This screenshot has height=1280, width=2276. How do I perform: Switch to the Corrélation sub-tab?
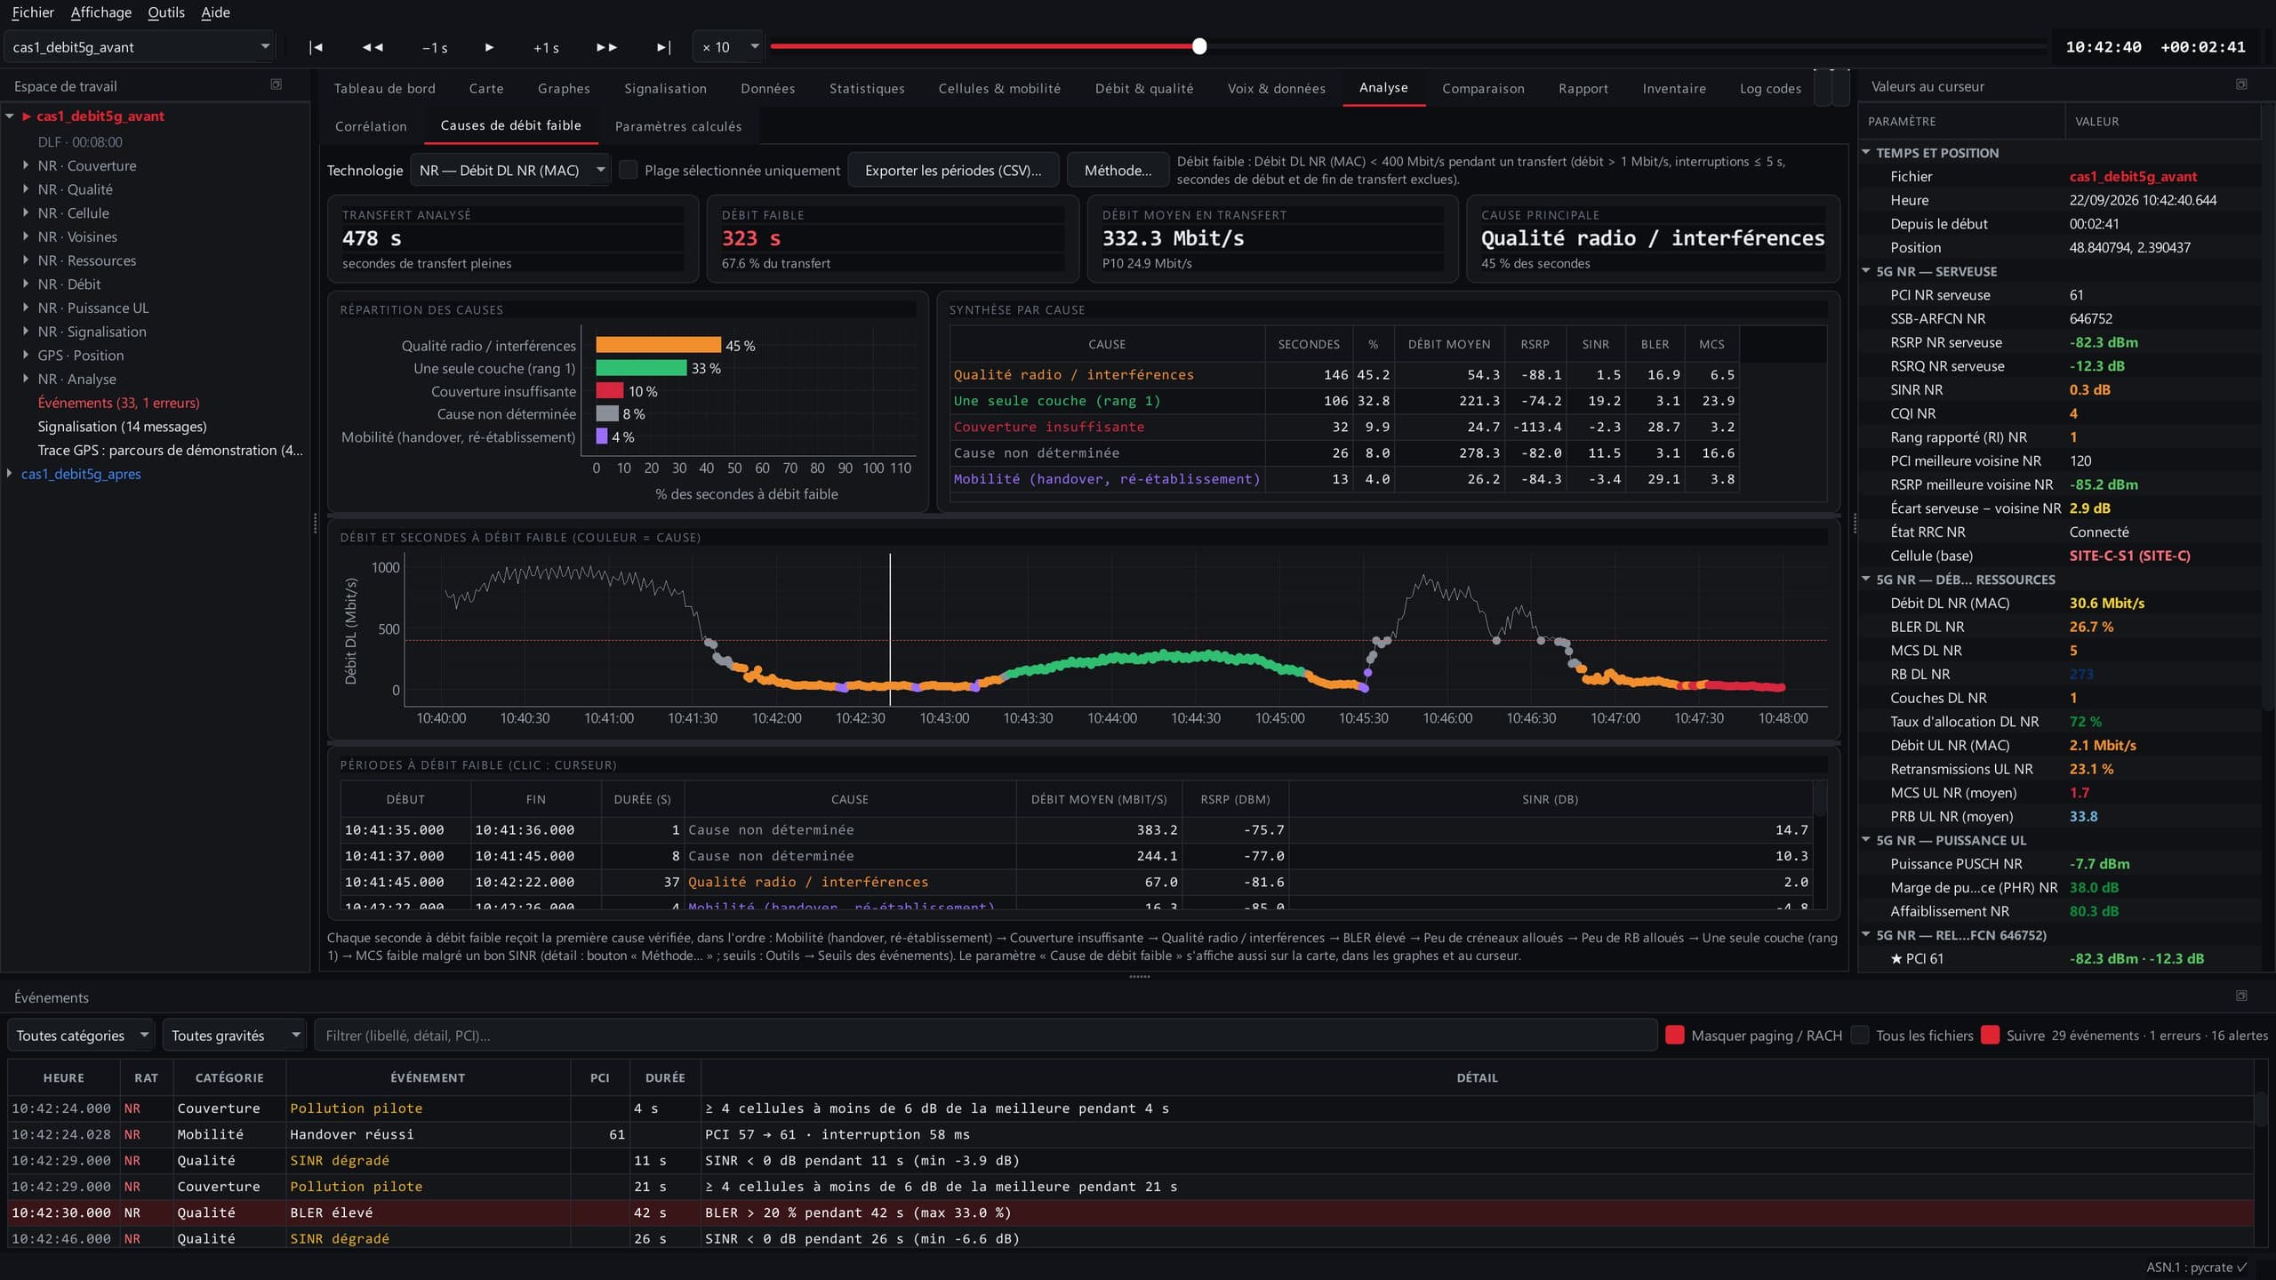tap(371, 126)
